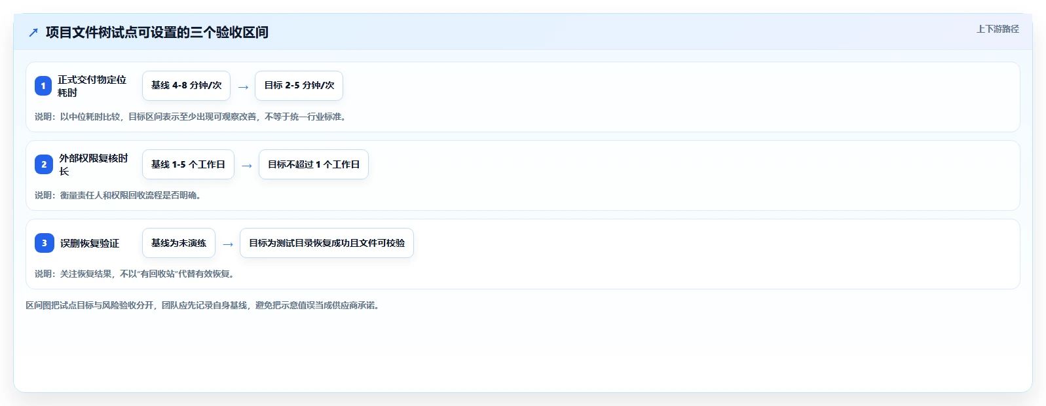This screenshot has height=406, width=1046.
Task: Click the arrow after 基线 4-8 分钟/次
Action: pos(243,87)
